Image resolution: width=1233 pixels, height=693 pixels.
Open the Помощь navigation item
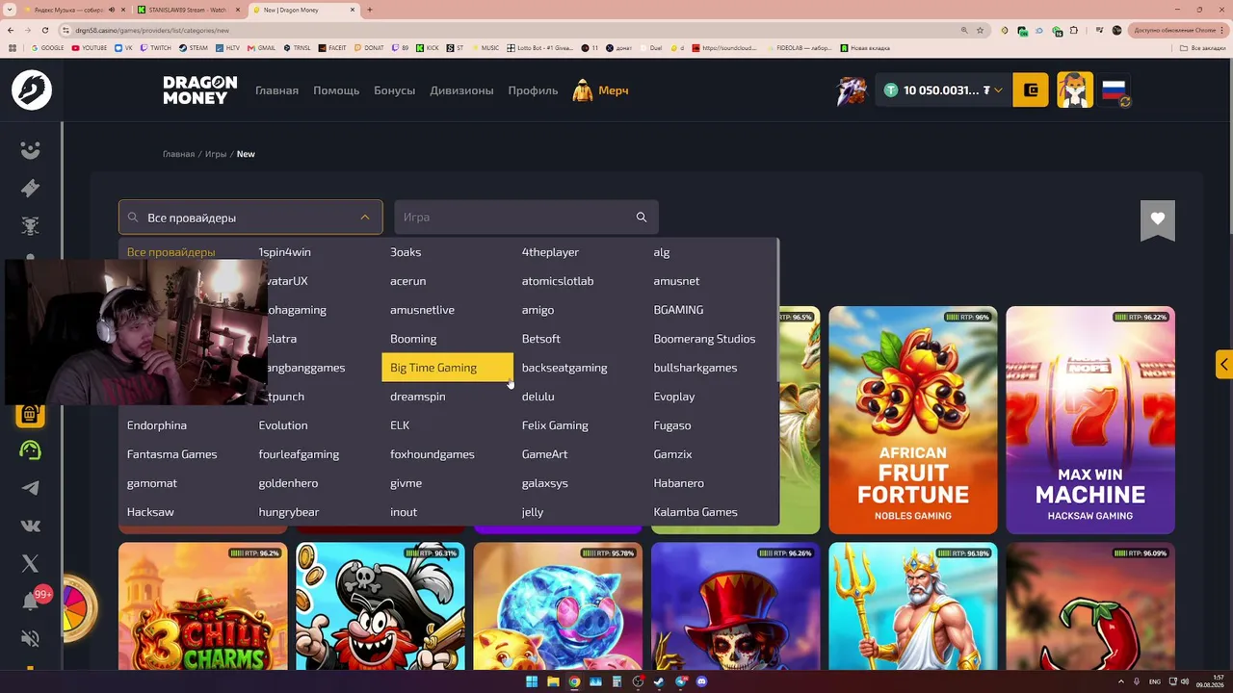click(x=336, y=90)
